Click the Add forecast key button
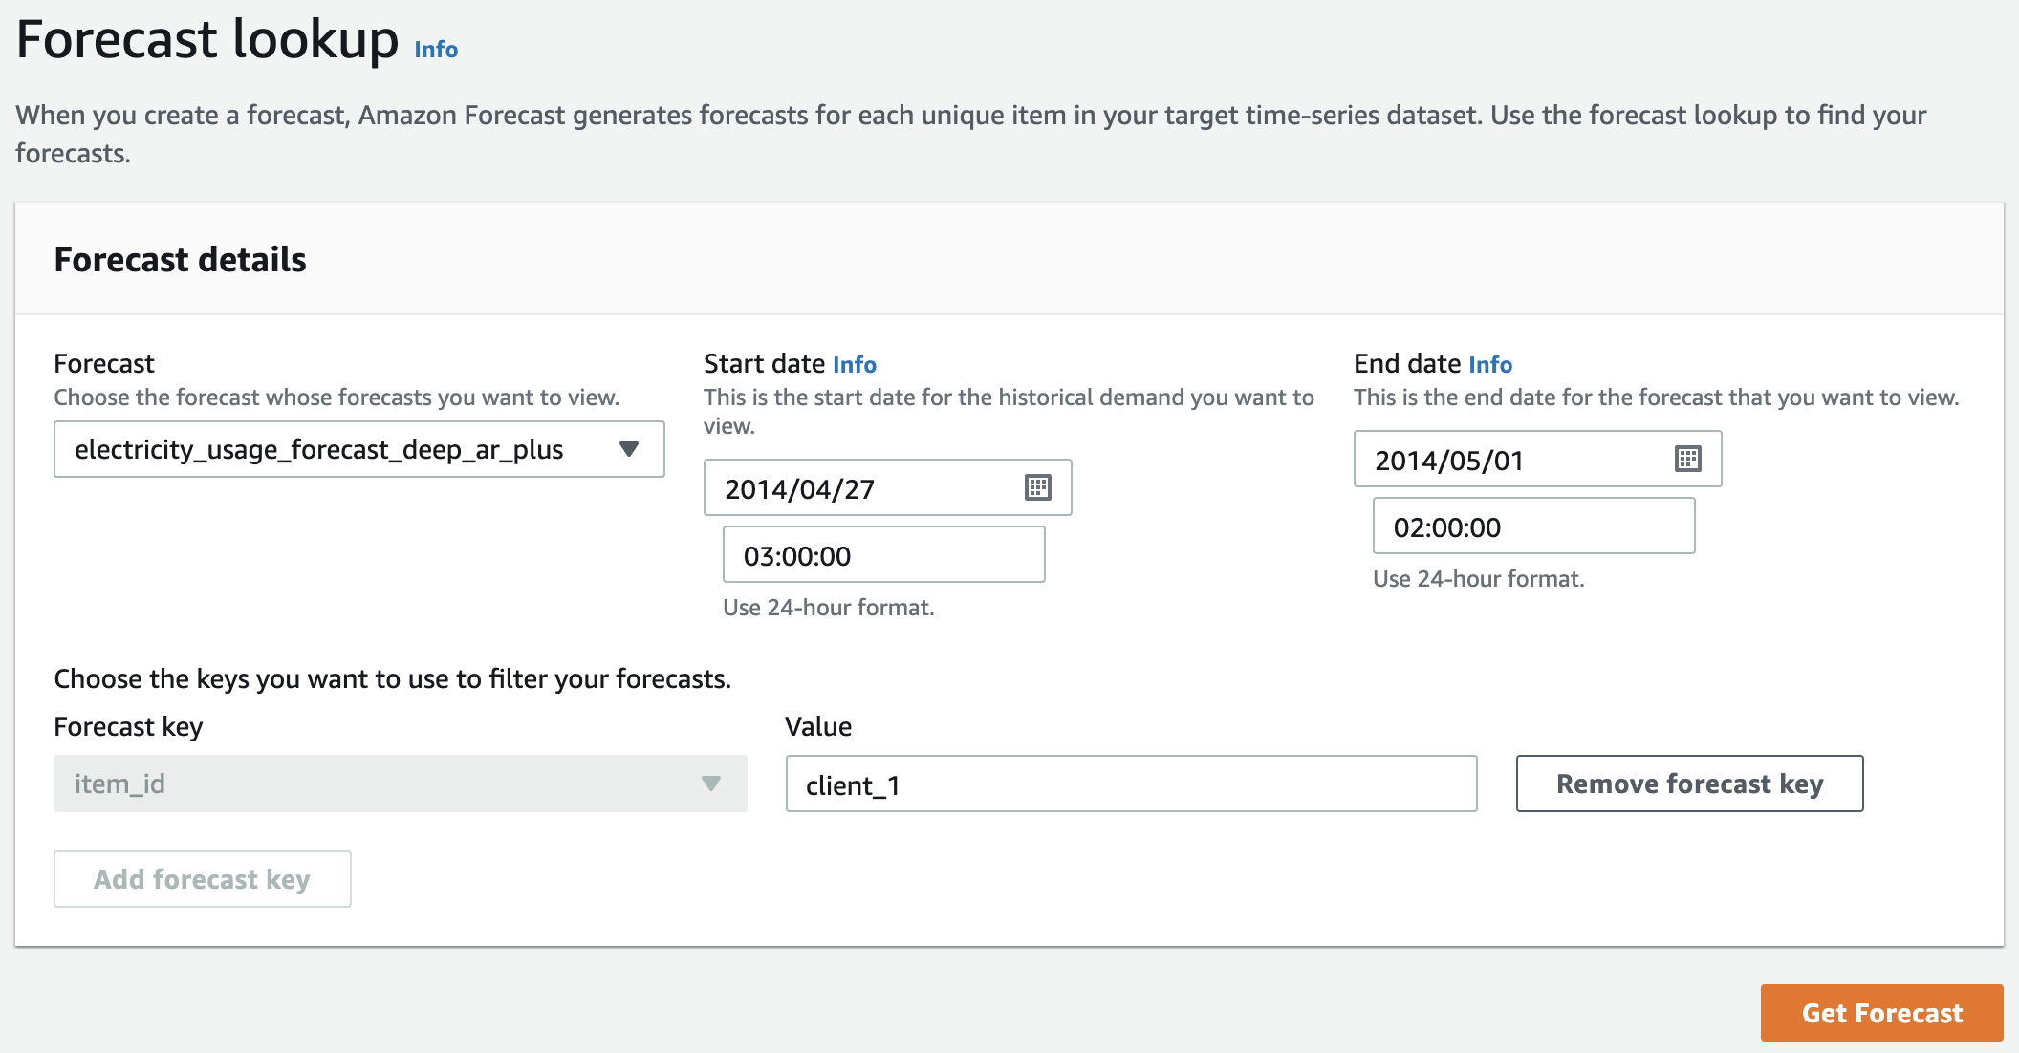Screen dimensions: 2019x1053 coord(202,879)
